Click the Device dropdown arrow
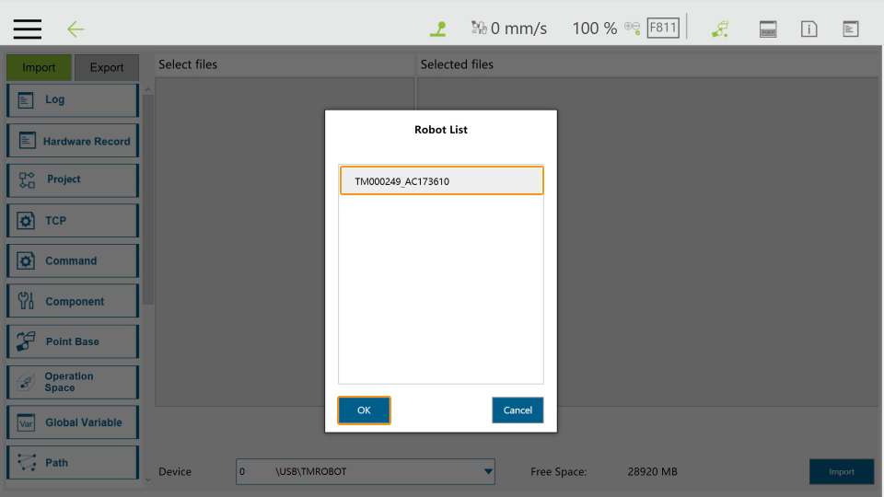Image resolution: width=884 pixels, height=497 pixels. click(x=488, y=471)
